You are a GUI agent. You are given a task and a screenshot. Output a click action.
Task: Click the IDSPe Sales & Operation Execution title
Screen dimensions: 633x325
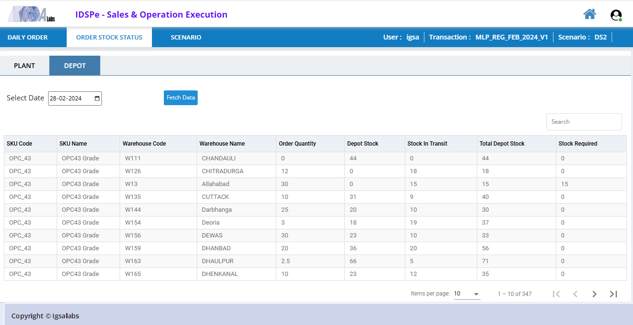tap(151, 15)
